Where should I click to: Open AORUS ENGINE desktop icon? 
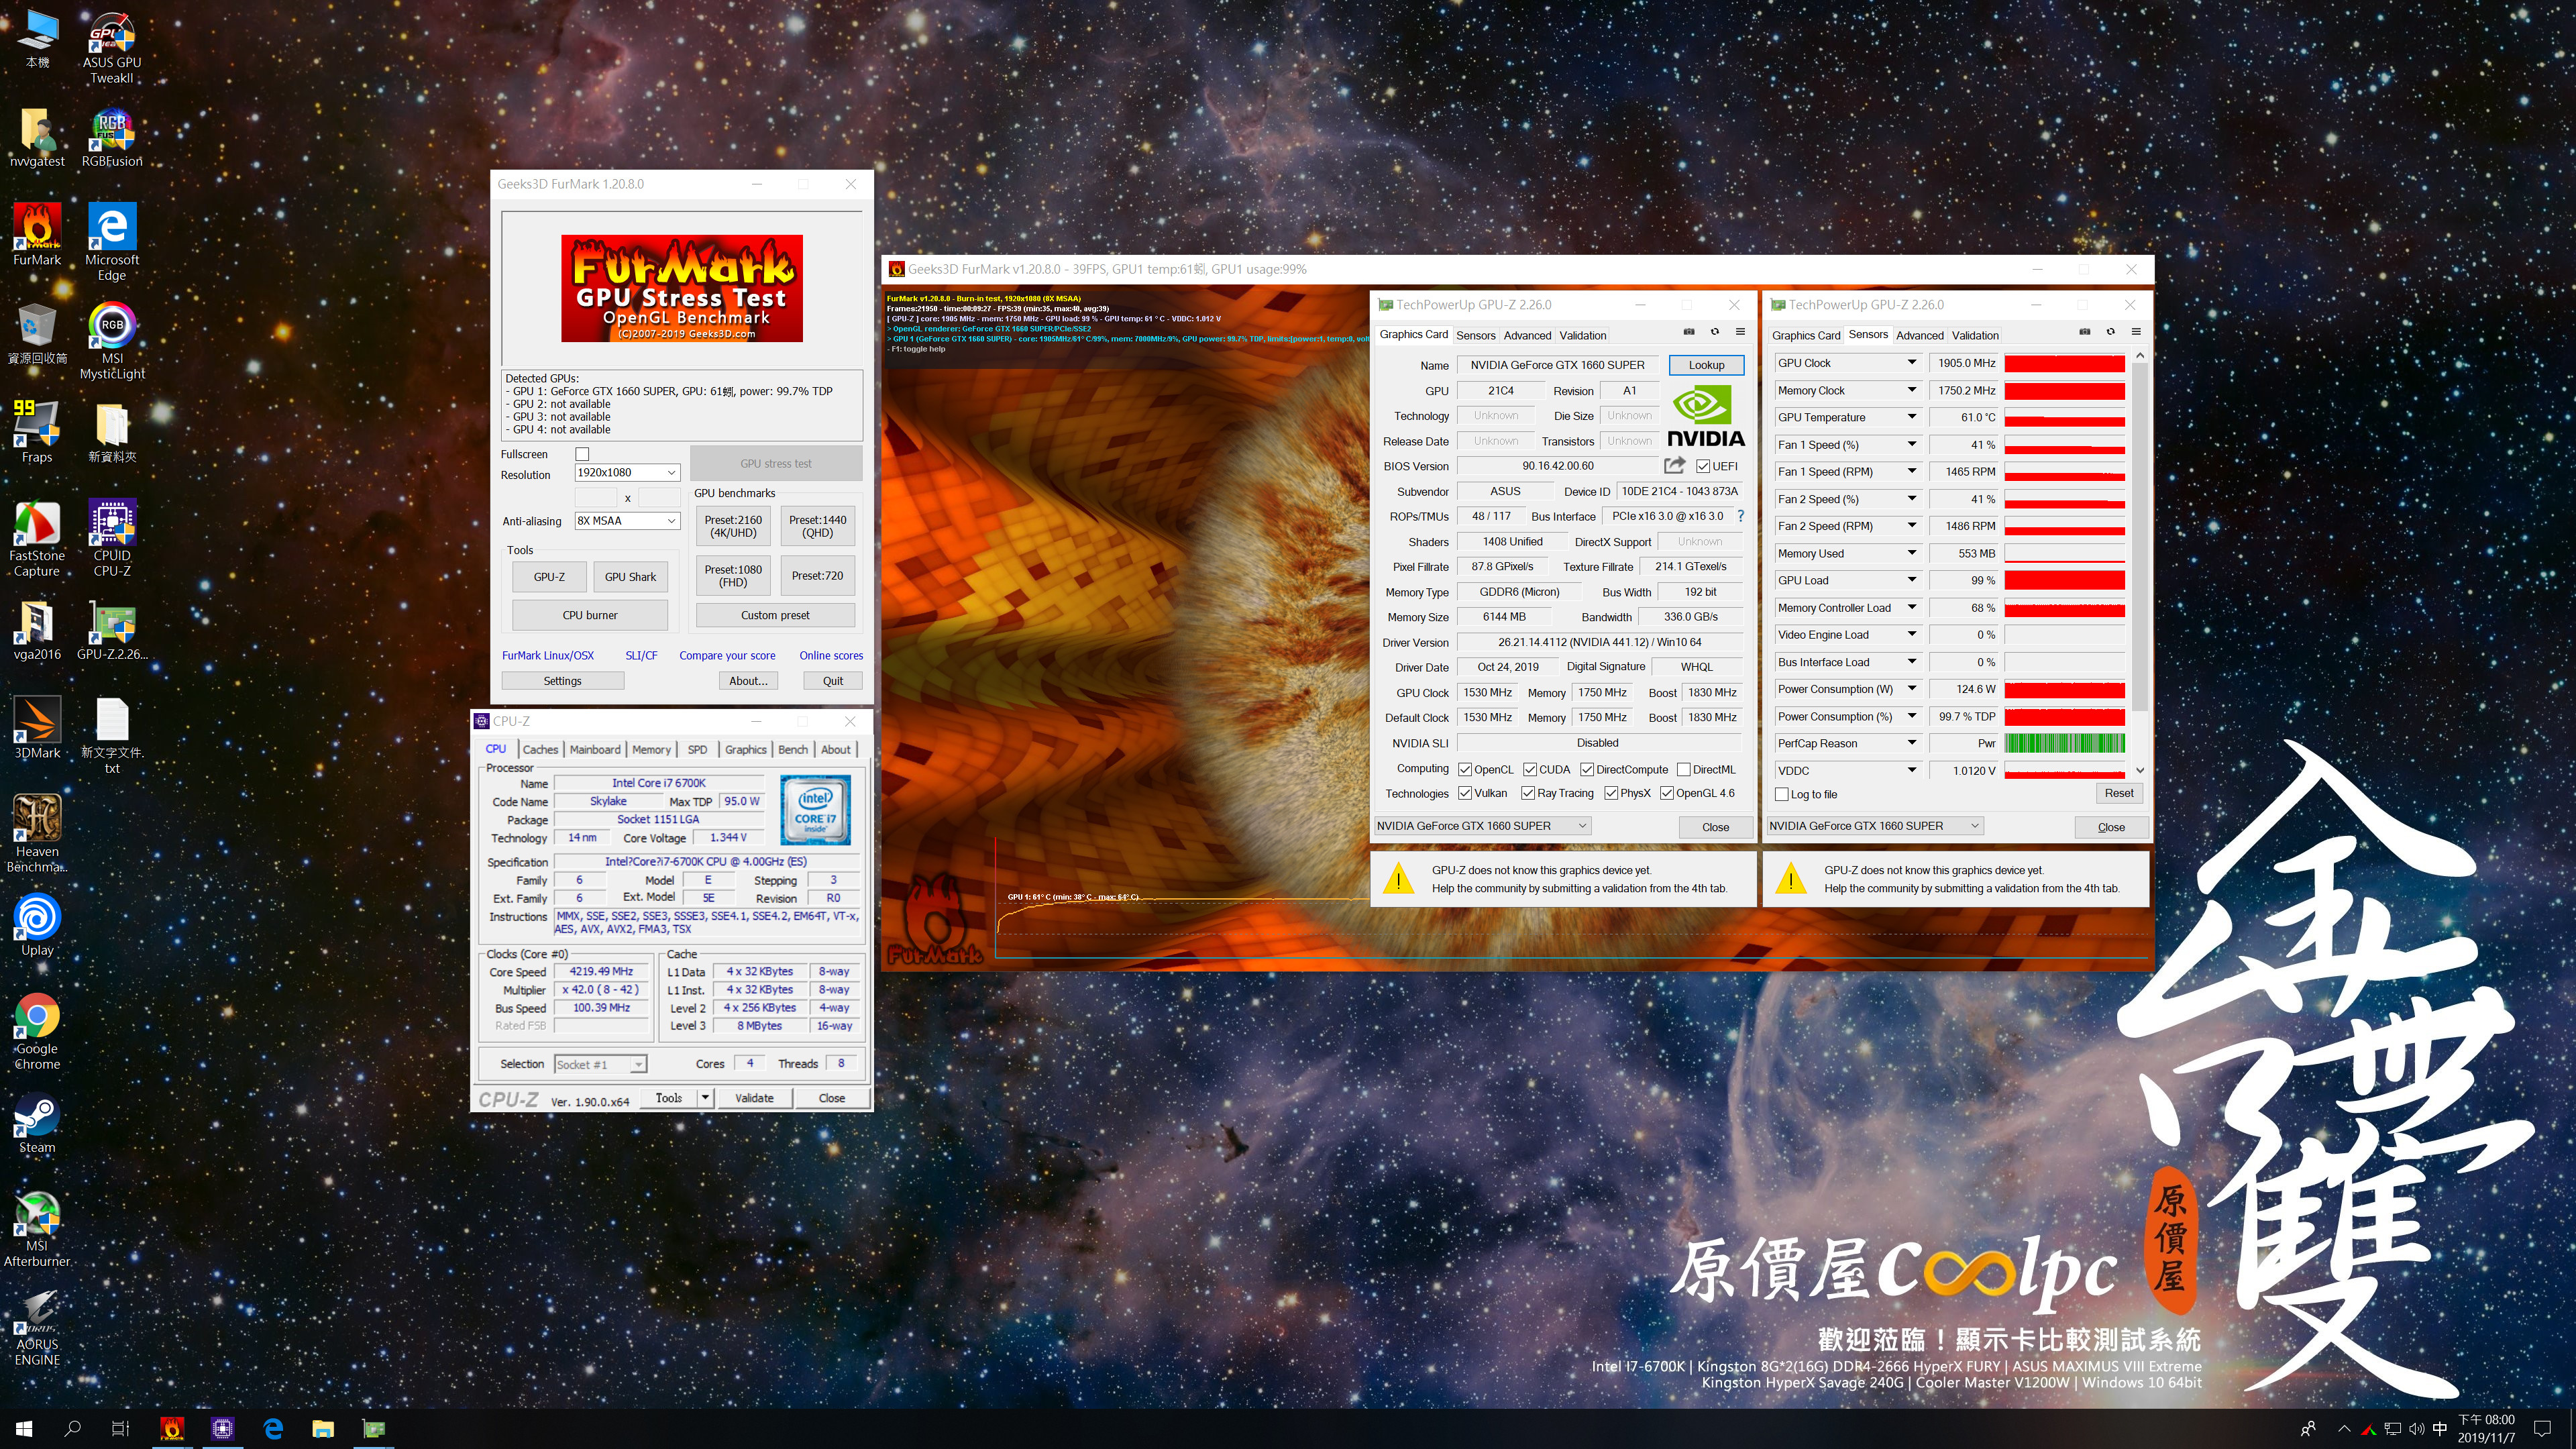37,1327
